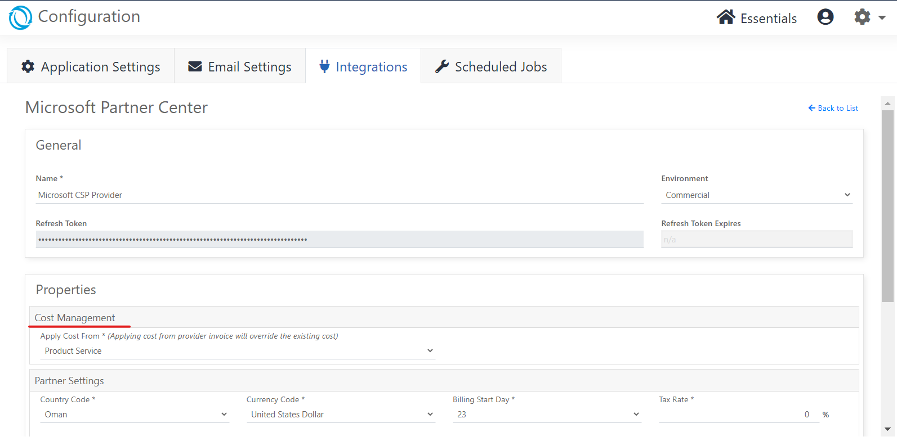
Task: Open the user profile avatar icon
Action: point(825,17)
